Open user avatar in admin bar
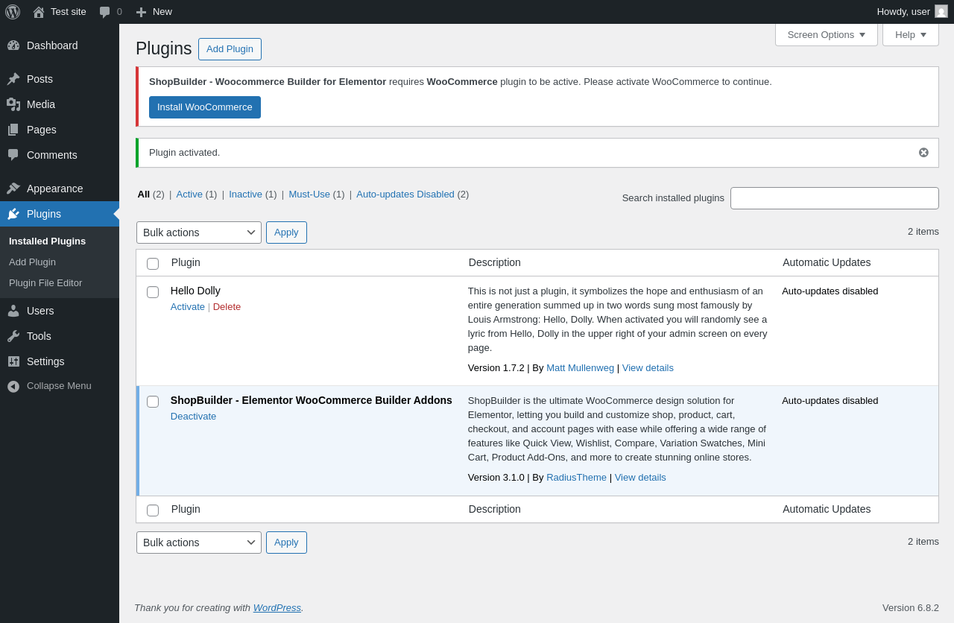The image size is (954, 623). tap(941, 11)
